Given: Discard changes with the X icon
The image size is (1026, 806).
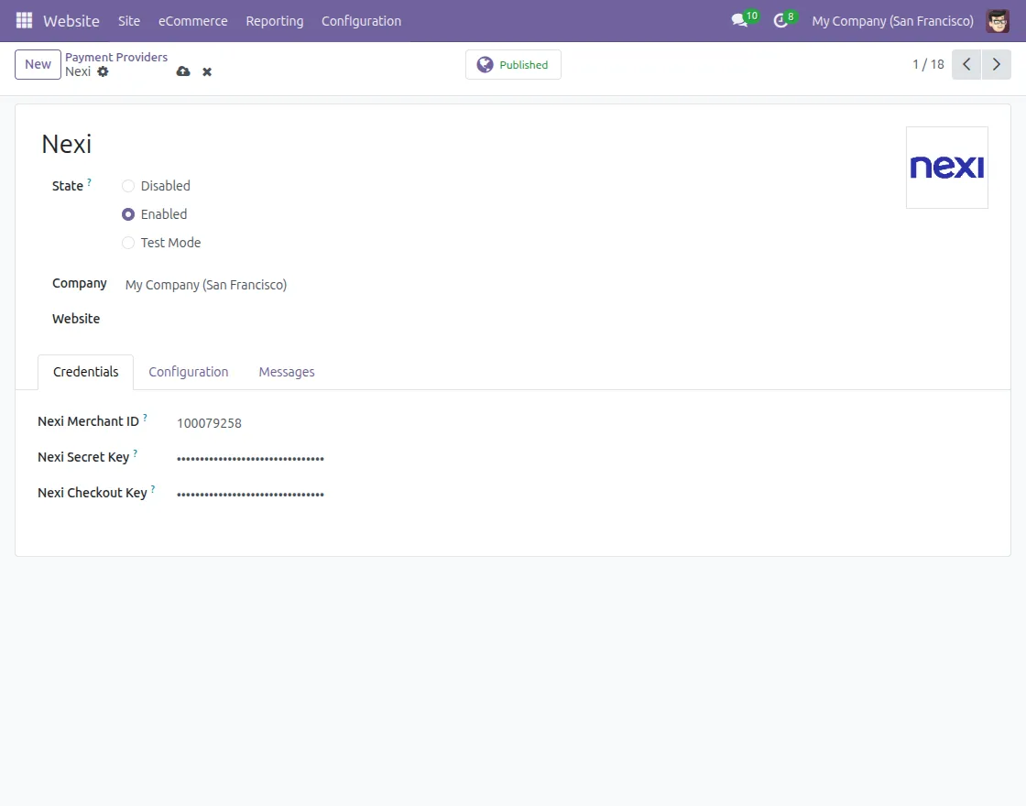Looking at the screenshot, I should [x=207, y=72].
